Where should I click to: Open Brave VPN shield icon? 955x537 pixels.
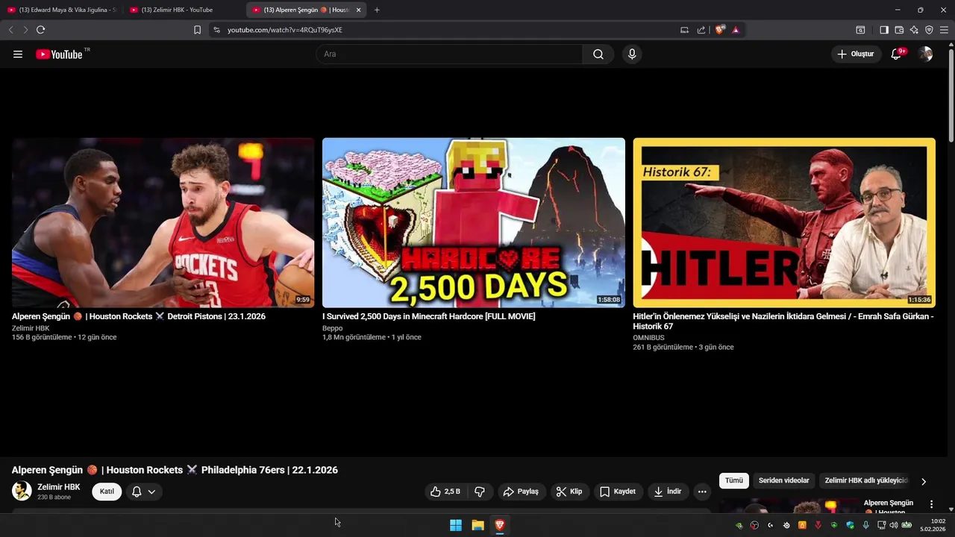[x=929, y=30]
